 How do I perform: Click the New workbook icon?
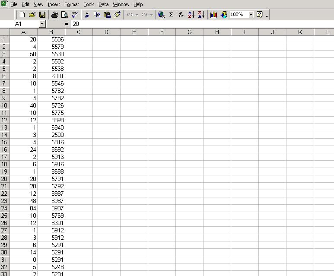pyautogui.click(x=22, y=15)
